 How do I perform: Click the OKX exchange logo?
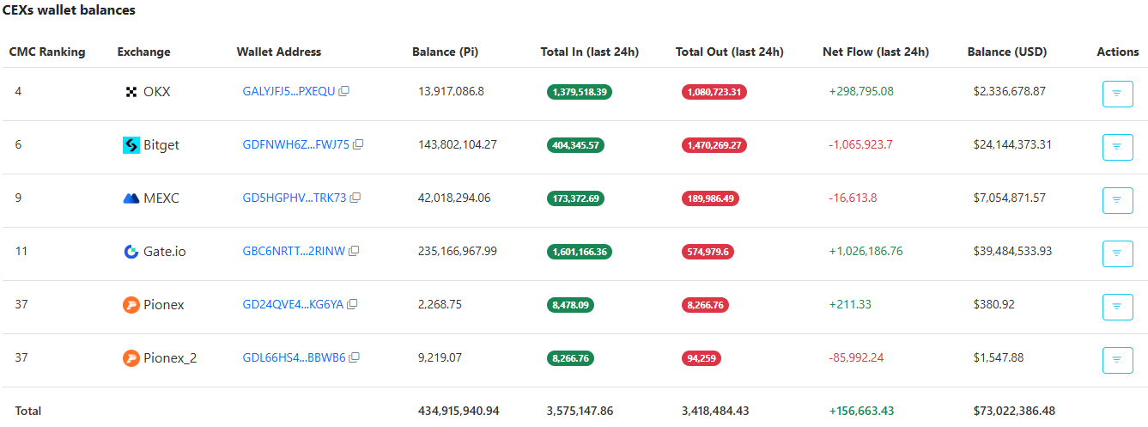coord(131,92)
